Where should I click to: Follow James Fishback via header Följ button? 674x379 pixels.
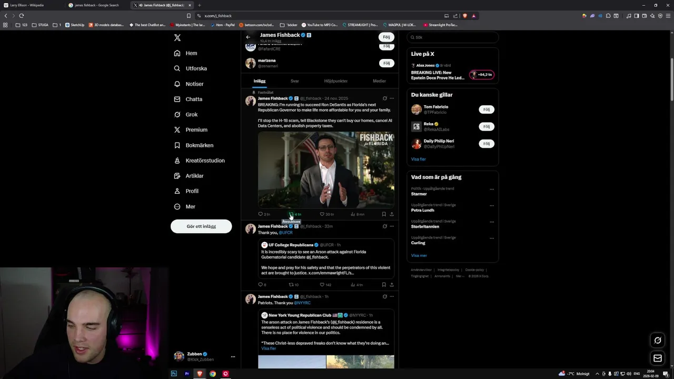pos(386,37)
